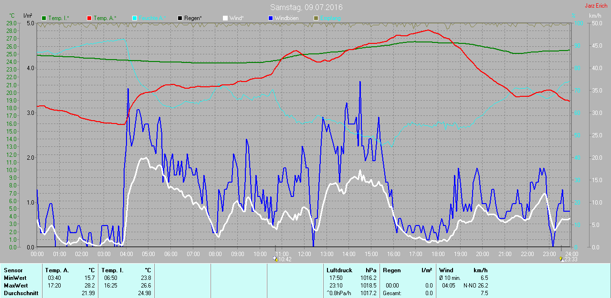This screenshot has width=611, height=298.
Task: Select the 'Temp. I.*' legend label
Action: [58, 18]
